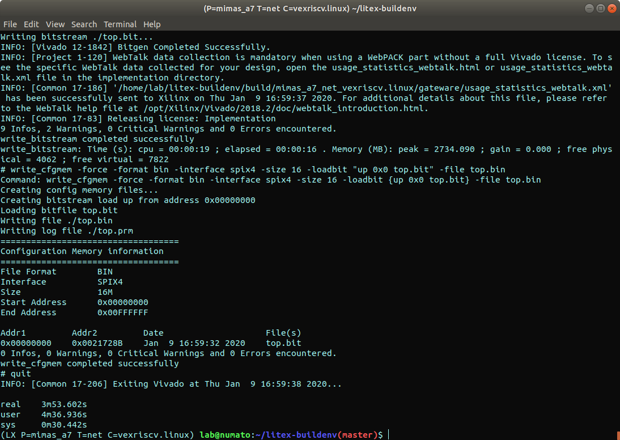620x440 pixels.
Task: Open the File menu
Action: click(10, 24)
